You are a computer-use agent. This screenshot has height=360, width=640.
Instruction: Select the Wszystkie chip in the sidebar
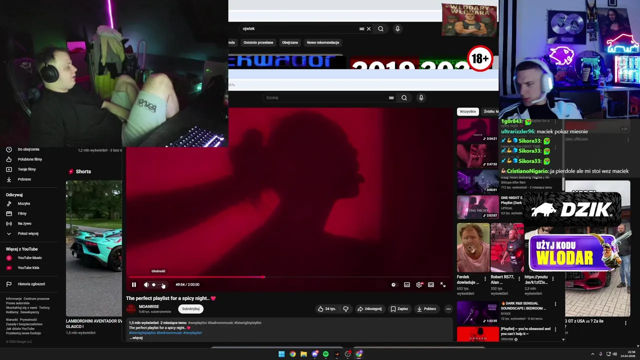[468, 111]
